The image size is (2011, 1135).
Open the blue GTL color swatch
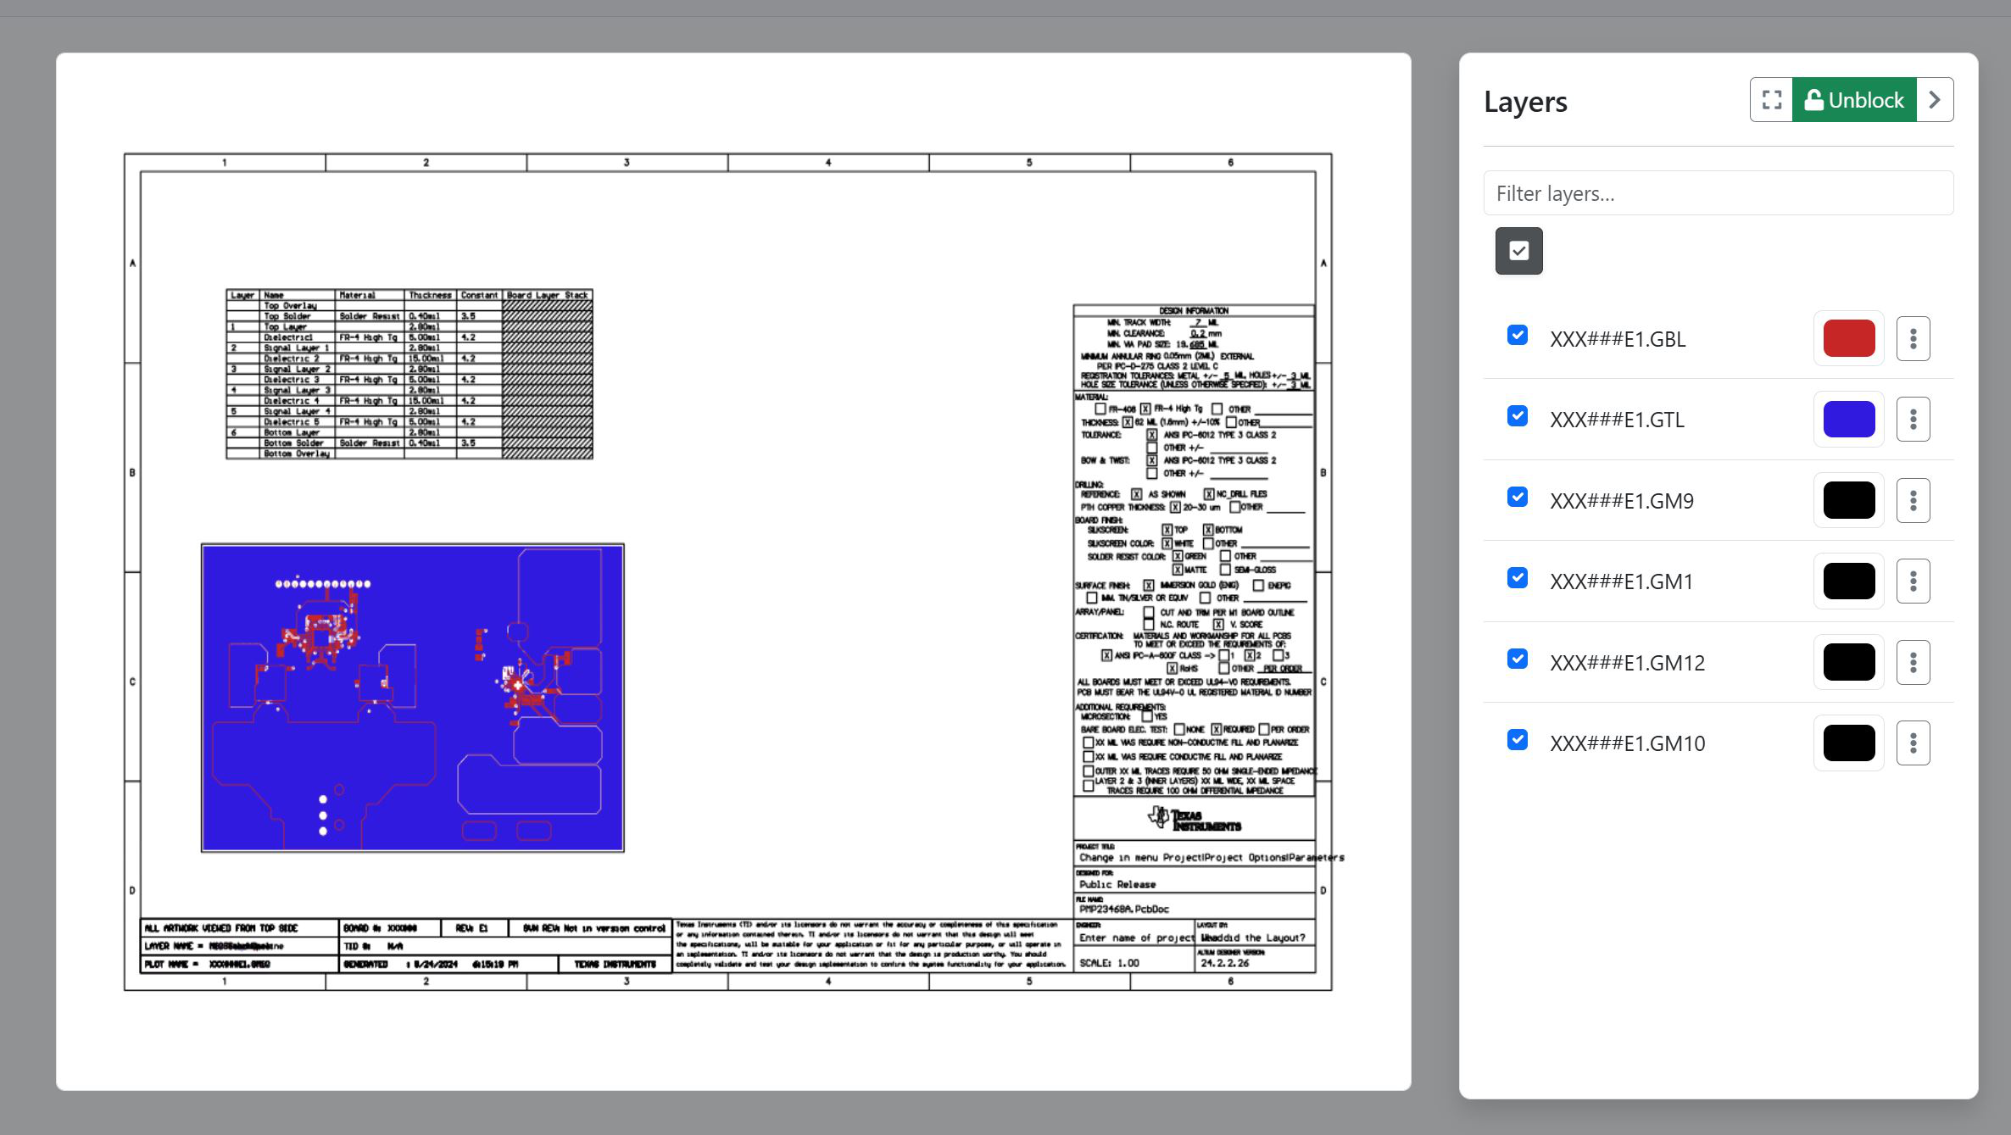pos(1848,420)
